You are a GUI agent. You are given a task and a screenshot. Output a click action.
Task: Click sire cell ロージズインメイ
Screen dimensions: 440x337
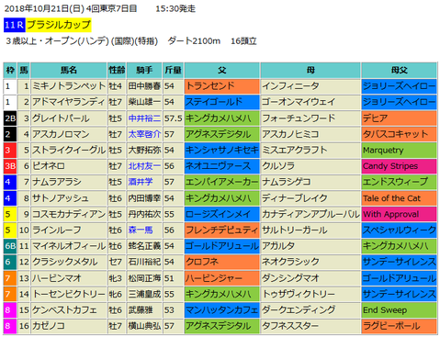[222, 214]
